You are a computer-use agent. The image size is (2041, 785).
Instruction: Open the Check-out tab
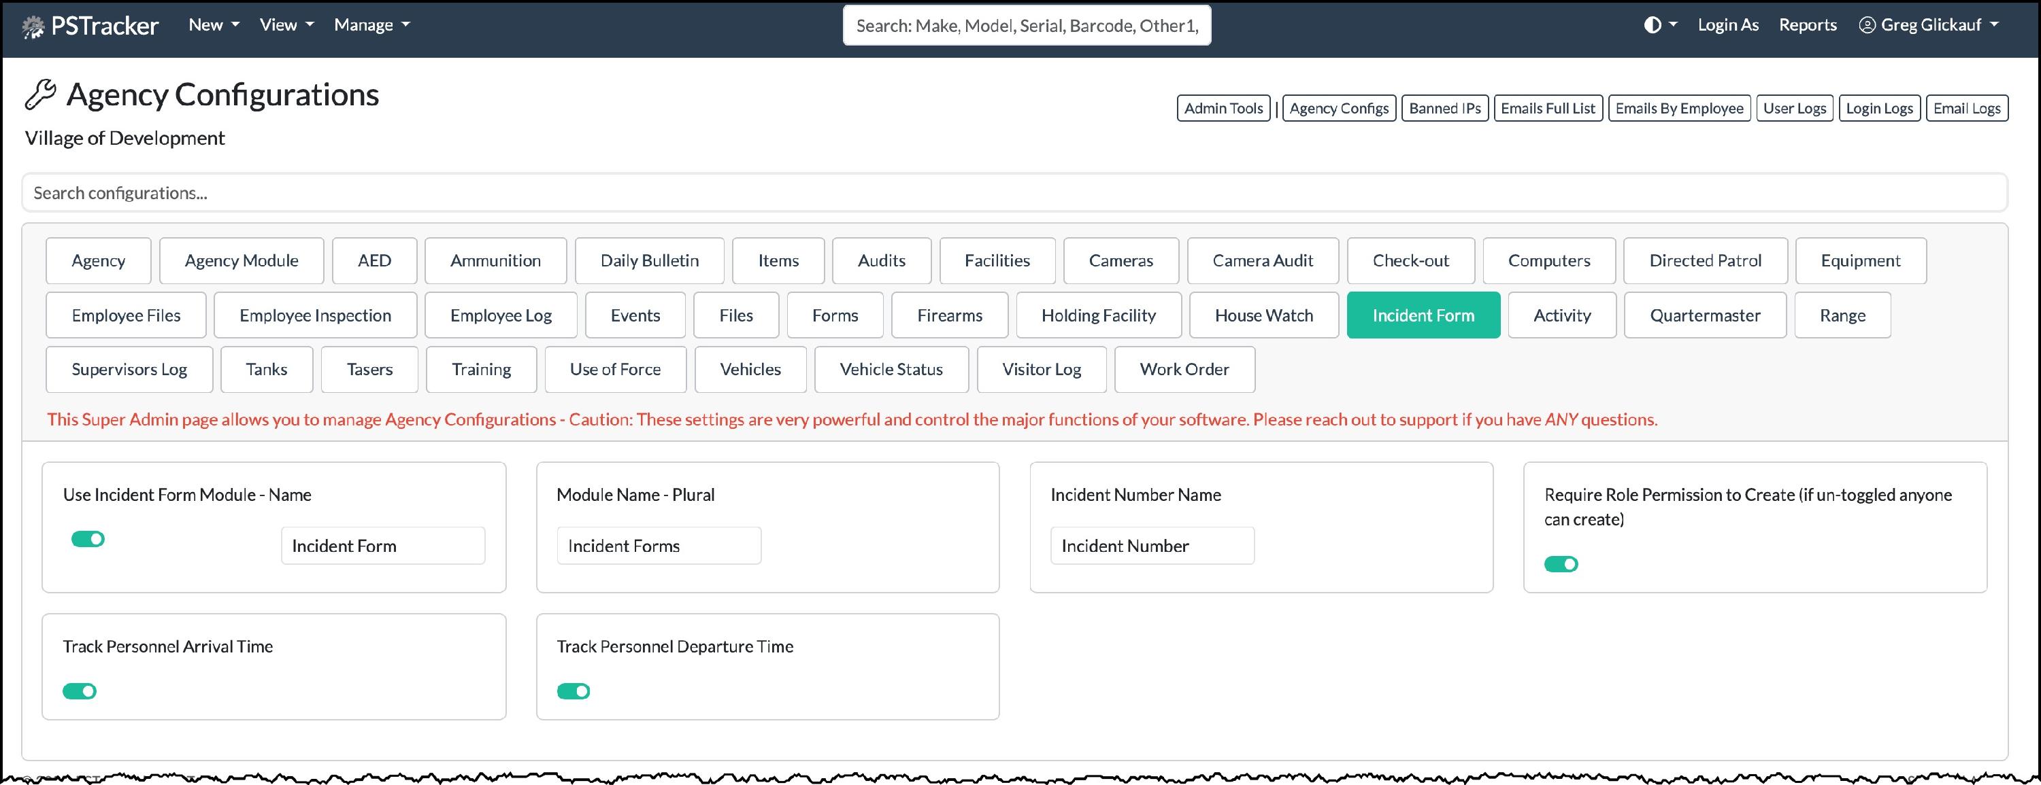tap(1411, 260)
